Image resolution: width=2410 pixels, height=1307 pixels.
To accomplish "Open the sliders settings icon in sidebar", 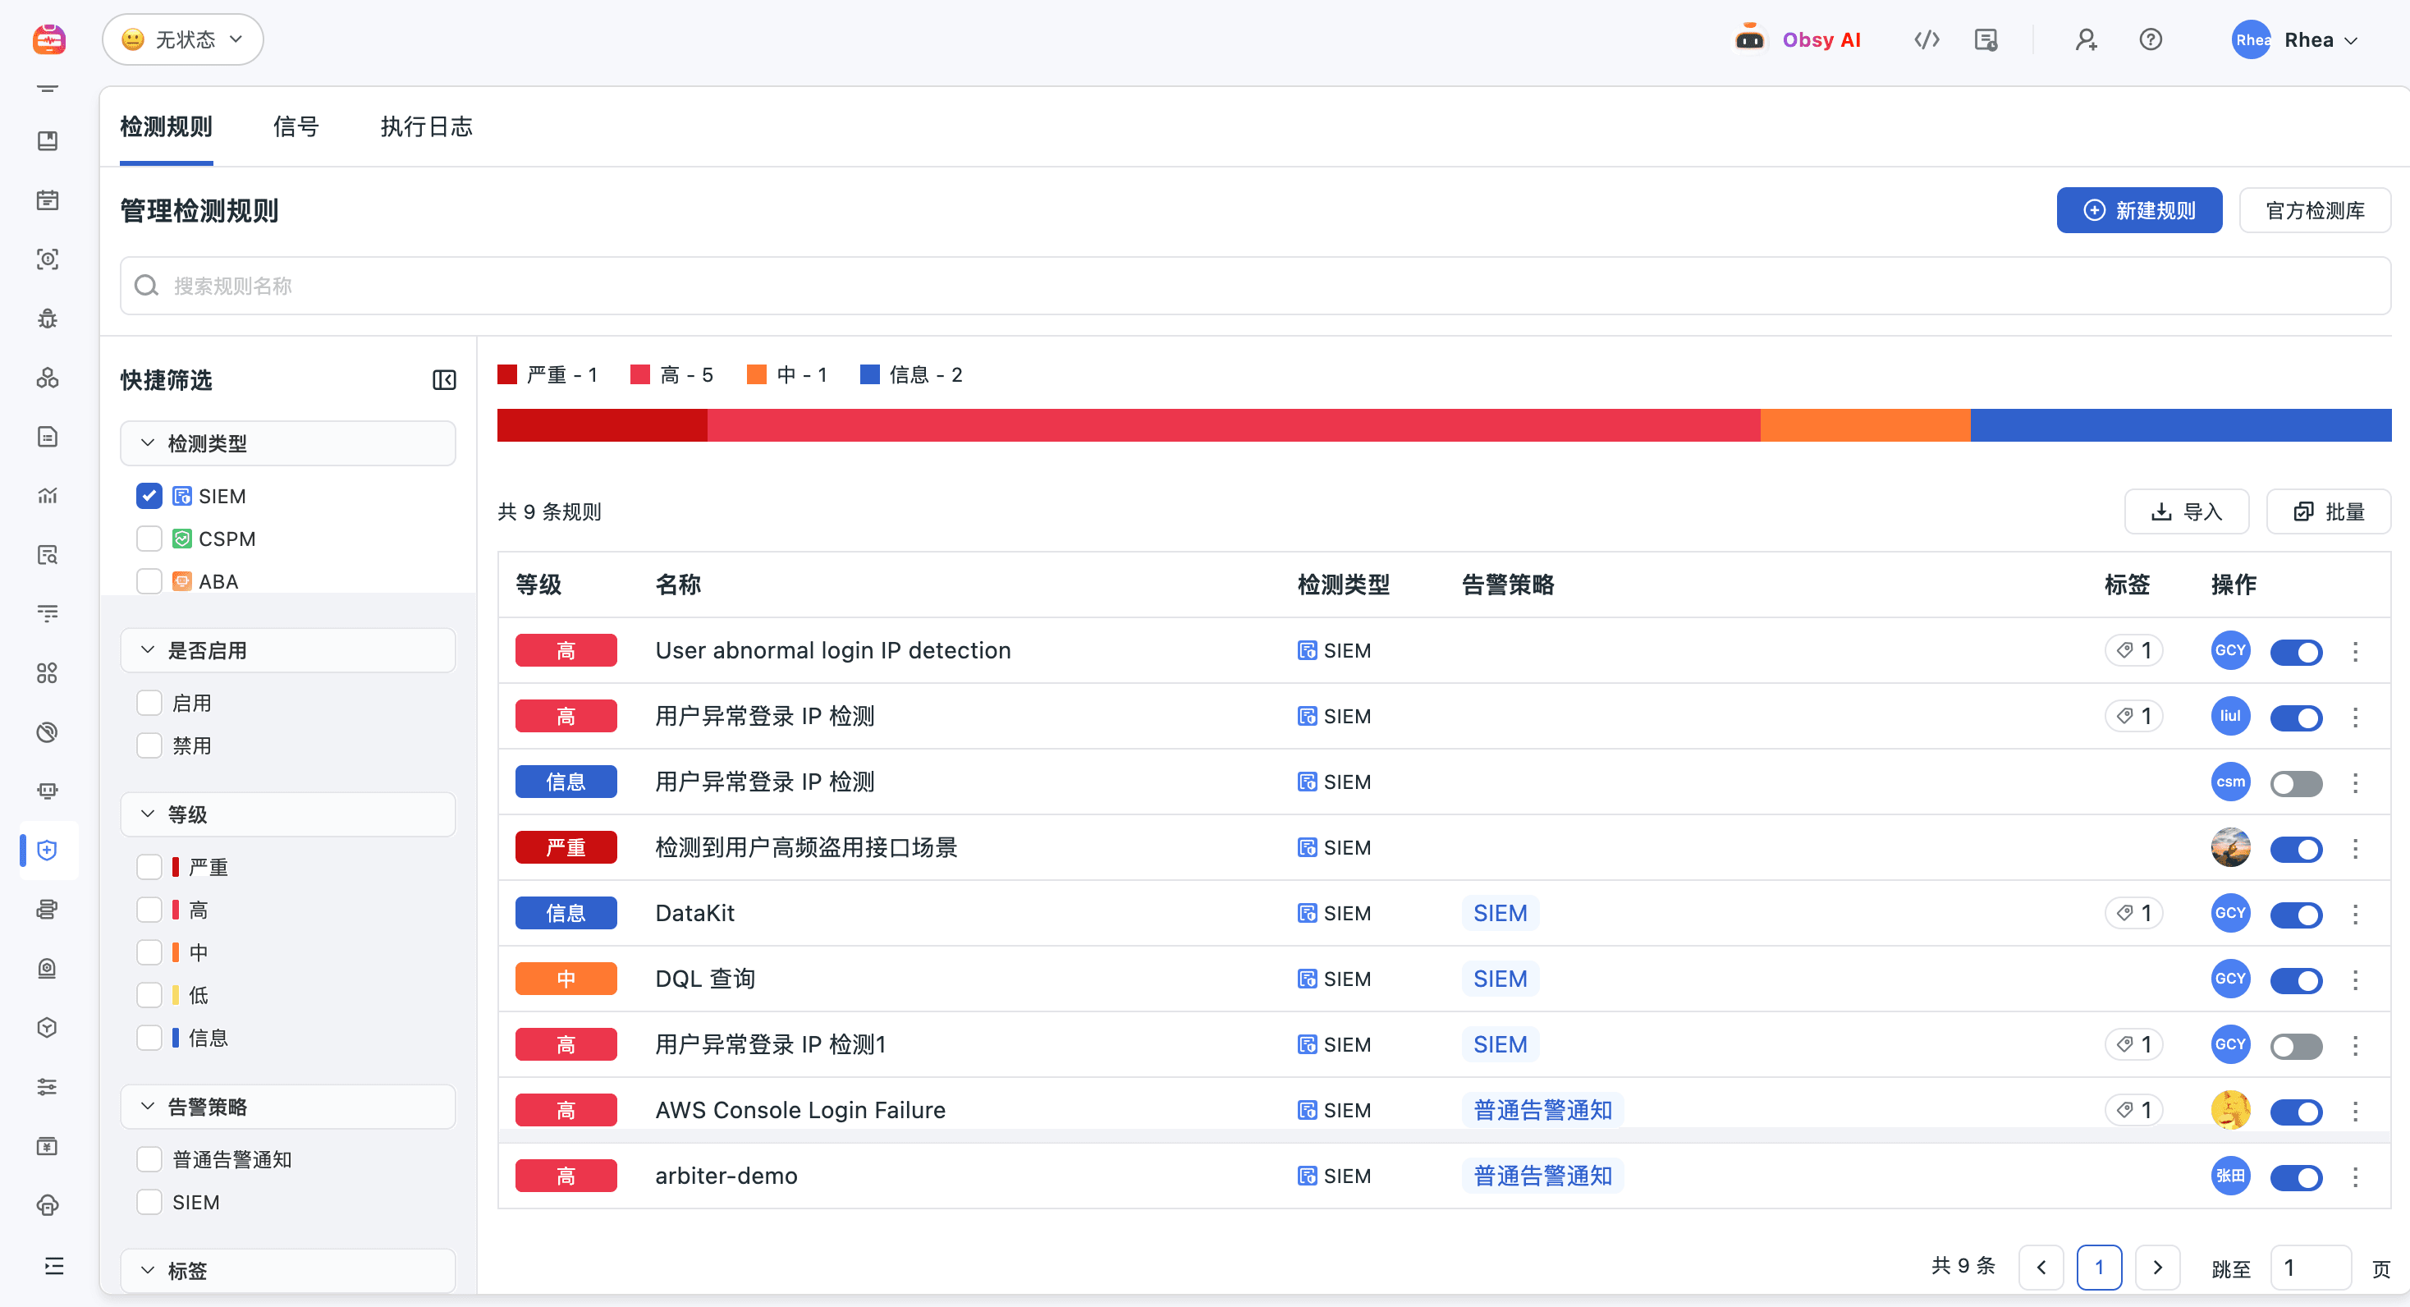I will point(48,1086).
